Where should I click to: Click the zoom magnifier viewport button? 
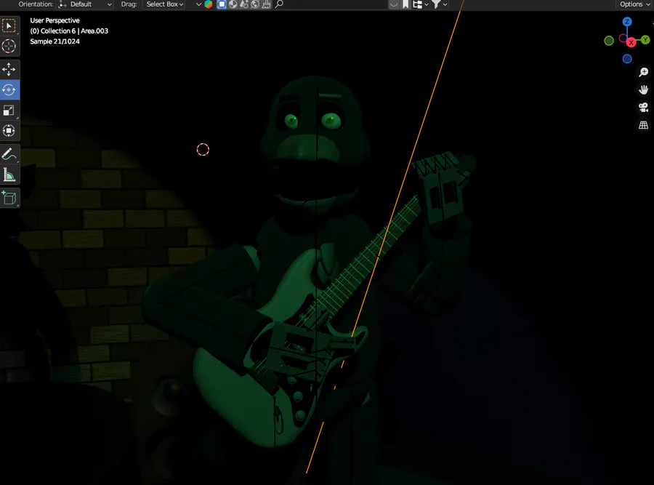644,72
